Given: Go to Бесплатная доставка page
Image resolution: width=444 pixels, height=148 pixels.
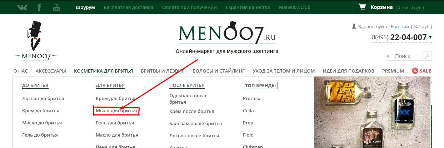Looking at the screenshot, I should point(128,7).
